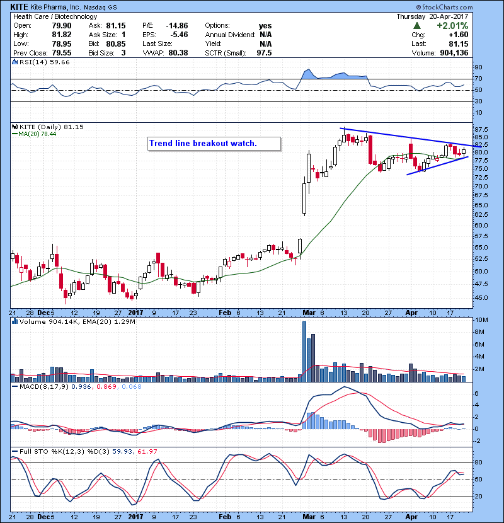Select the Low value 78.95
Viewport: 504px width, 523px height.
pos(62,43)
